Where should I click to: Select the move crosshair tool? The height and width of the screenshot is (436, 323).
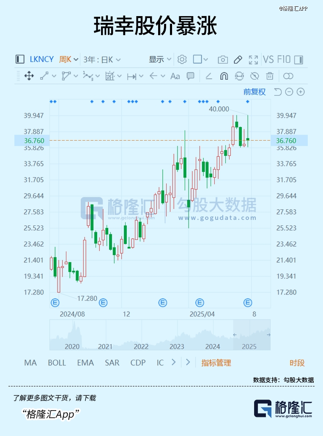tap(29, 76)
